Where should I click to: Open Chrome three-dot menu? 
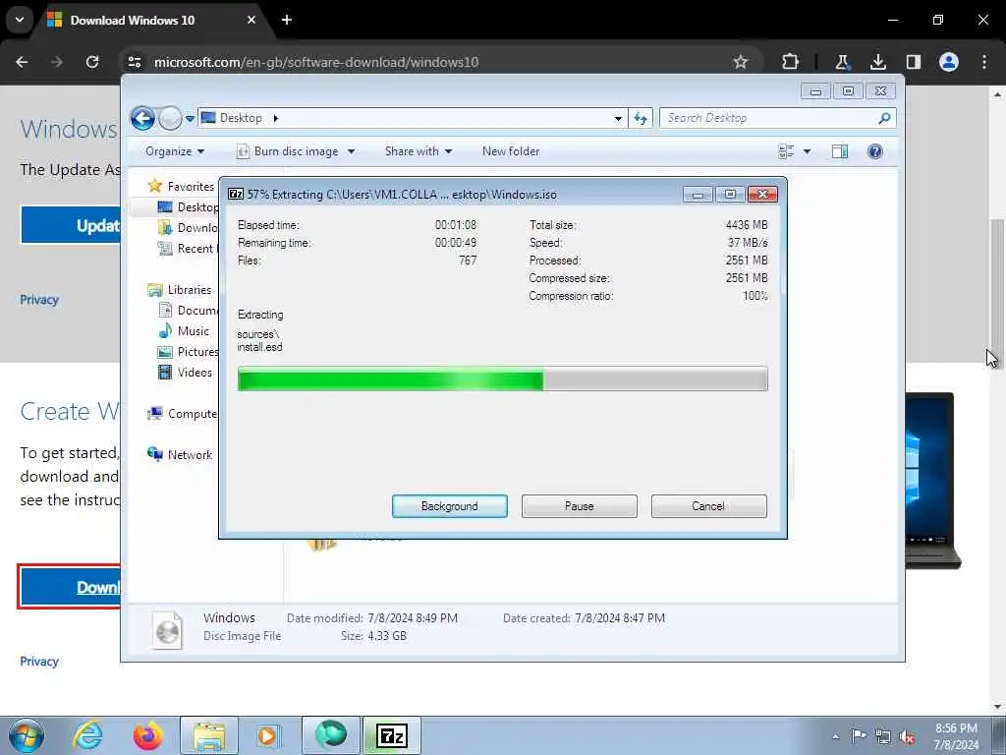[984, 62]
